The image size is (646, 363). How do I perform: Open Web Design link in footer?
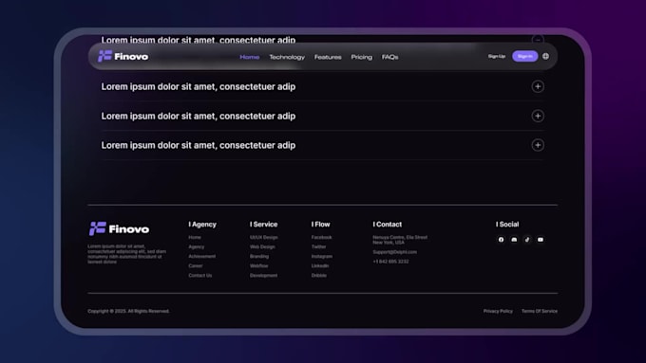click(x=262, y=246)
